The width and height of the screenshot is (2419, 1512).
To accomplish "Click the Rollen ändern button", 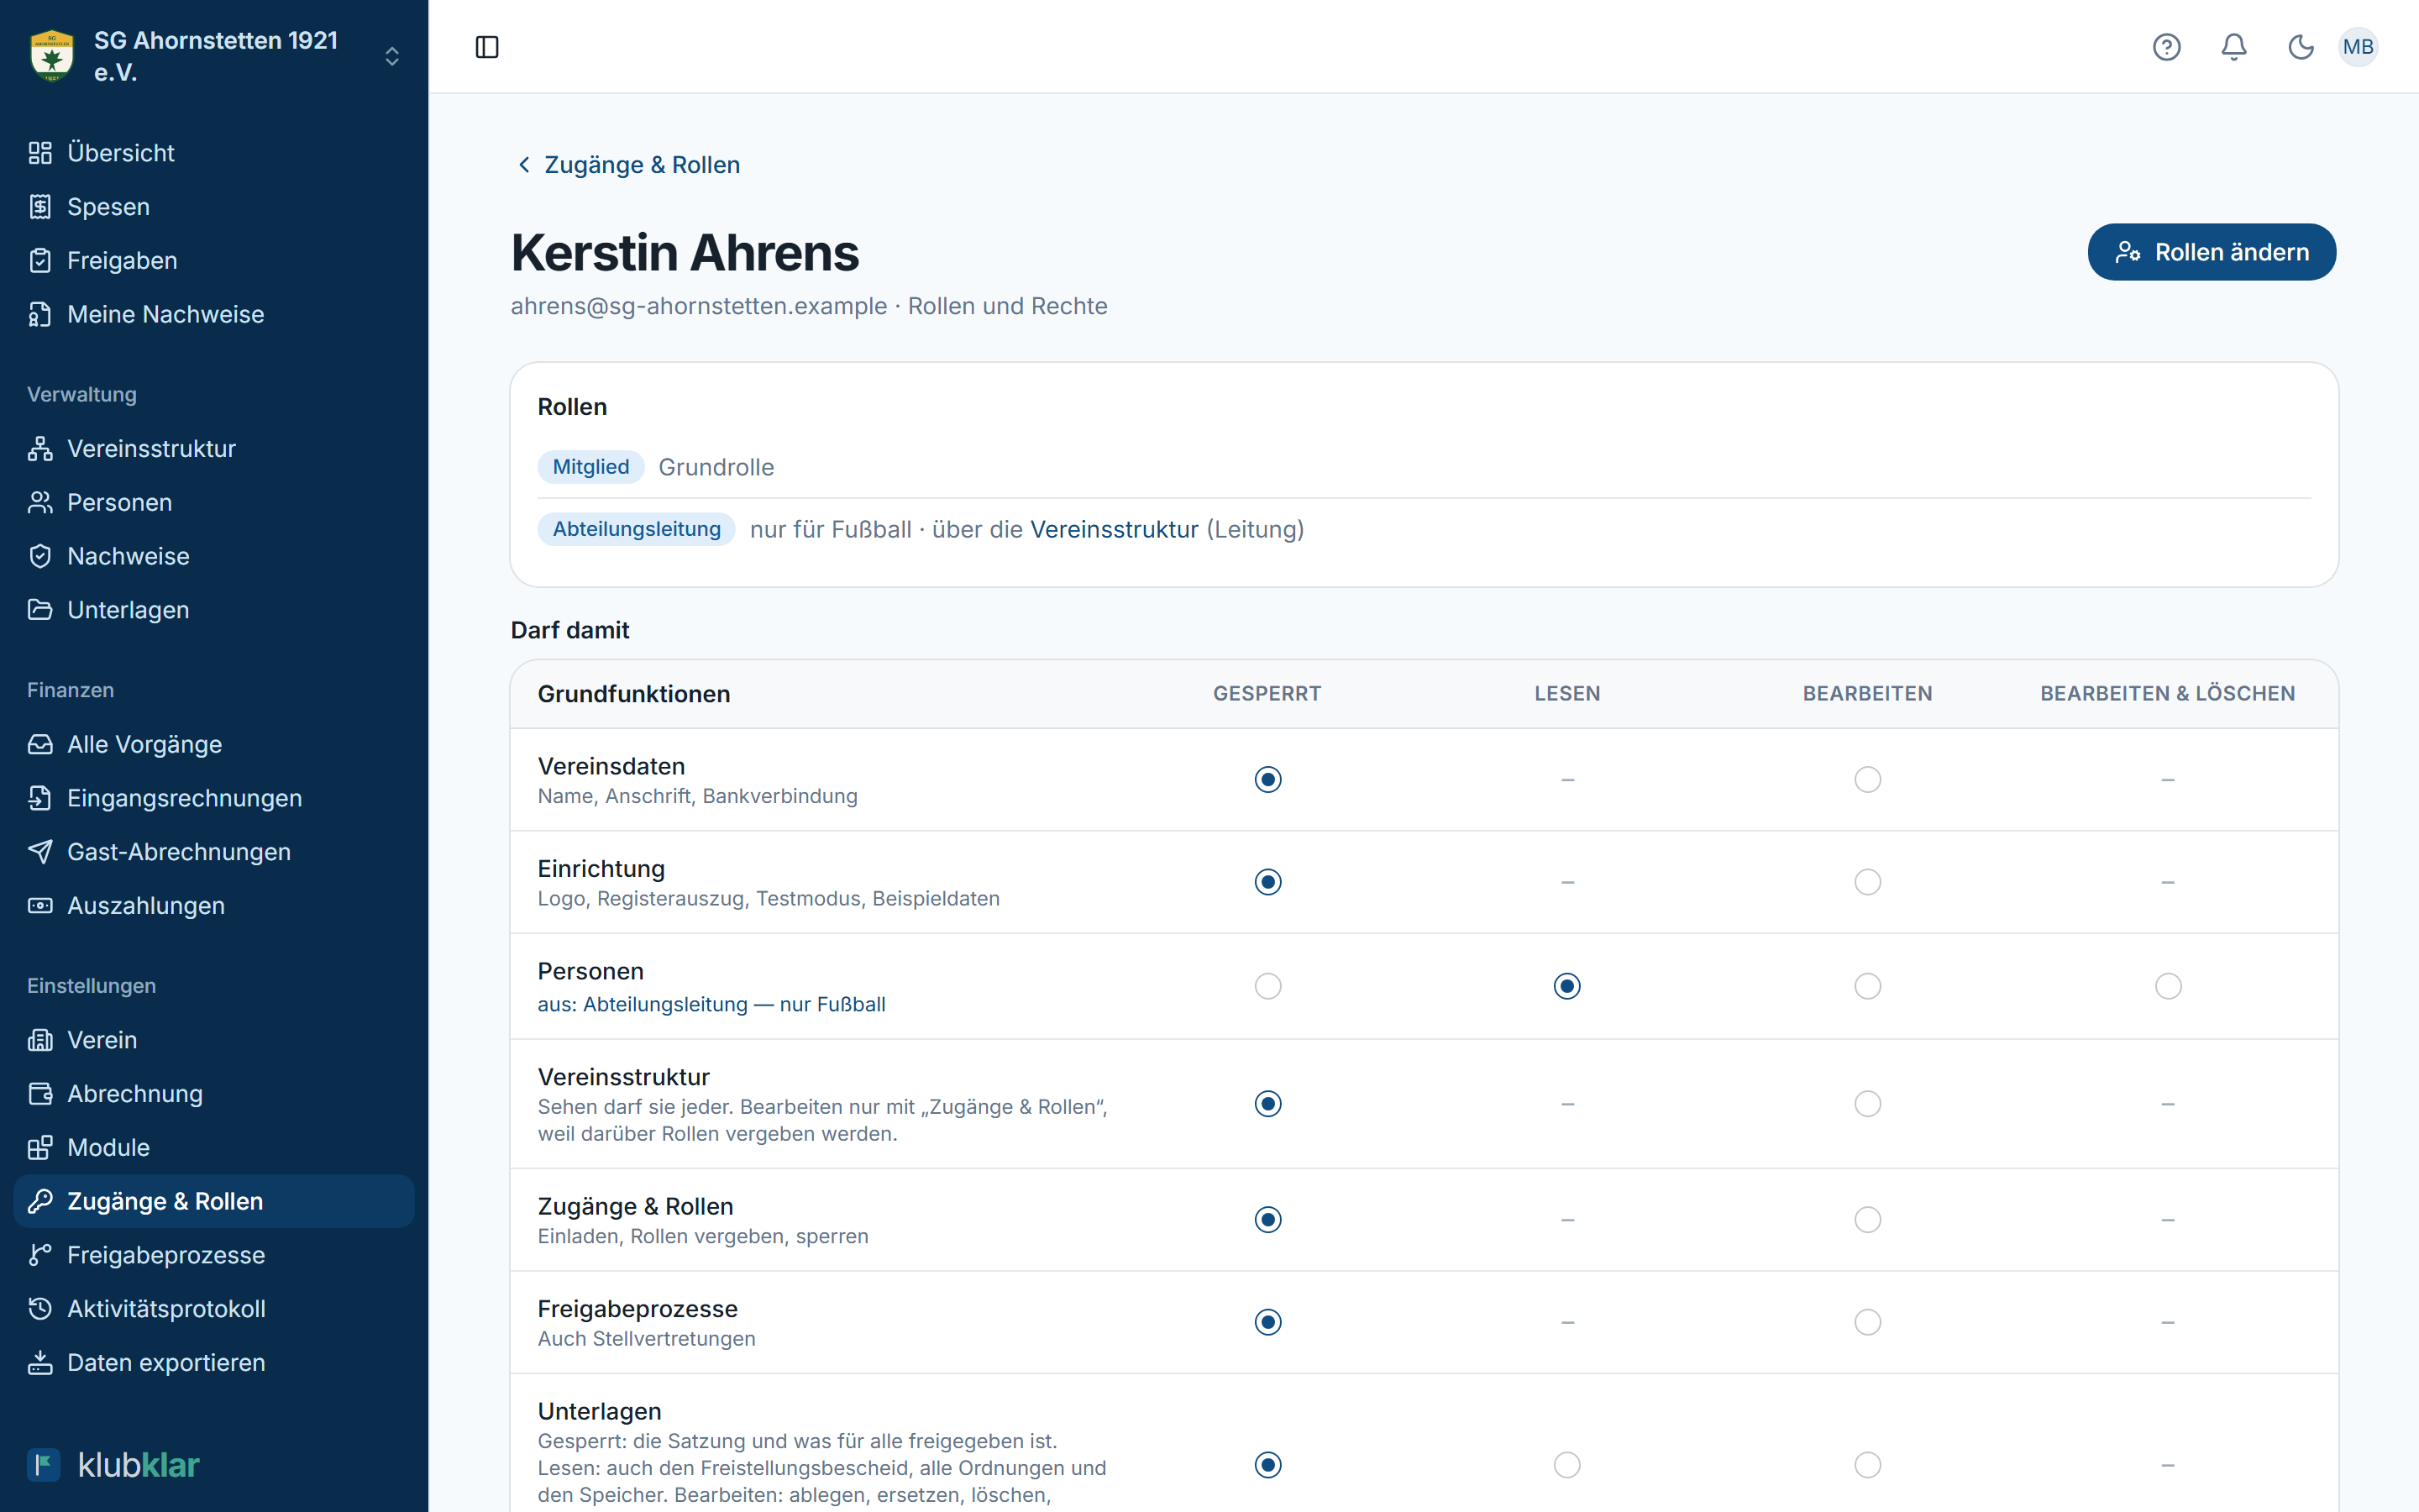I will [2211, 252].
